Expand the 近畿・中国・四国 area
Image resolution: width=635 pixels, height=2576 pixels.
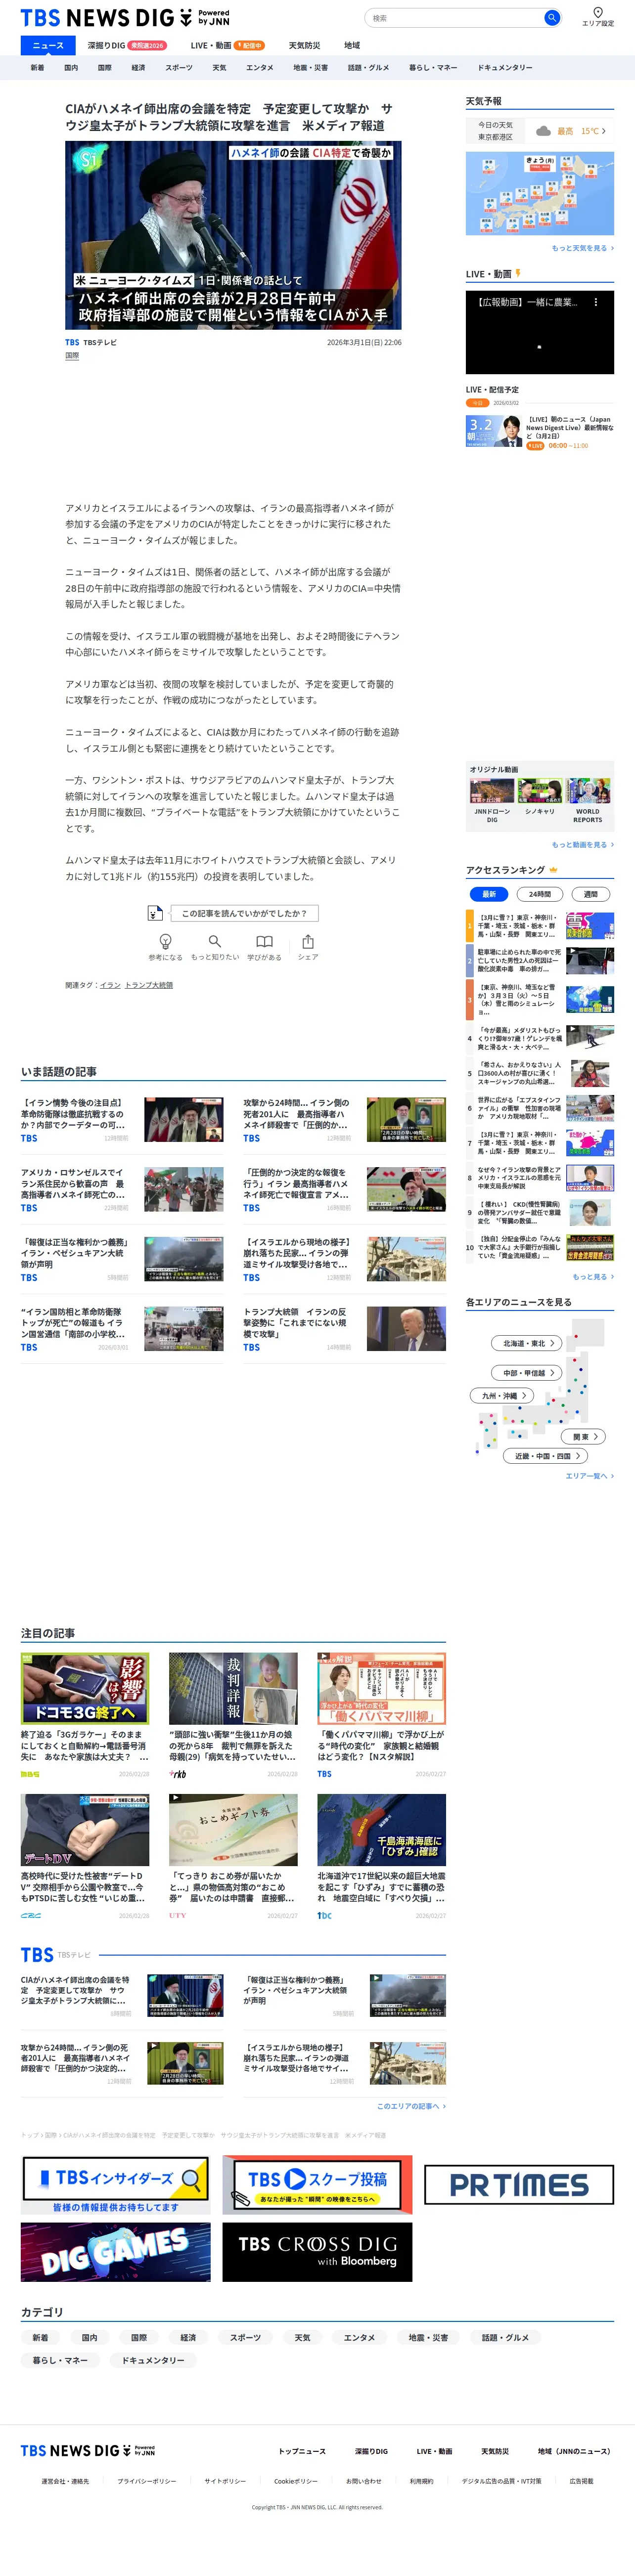click(x=545, y=1456)
